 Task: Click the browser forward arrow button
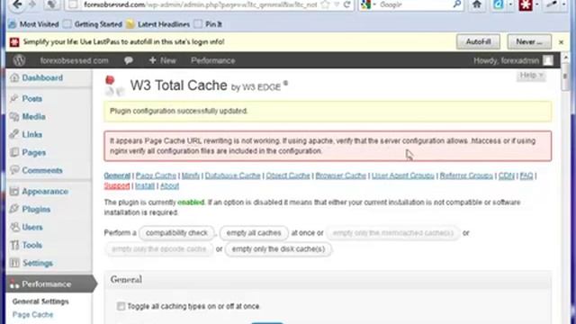(32, 4)
